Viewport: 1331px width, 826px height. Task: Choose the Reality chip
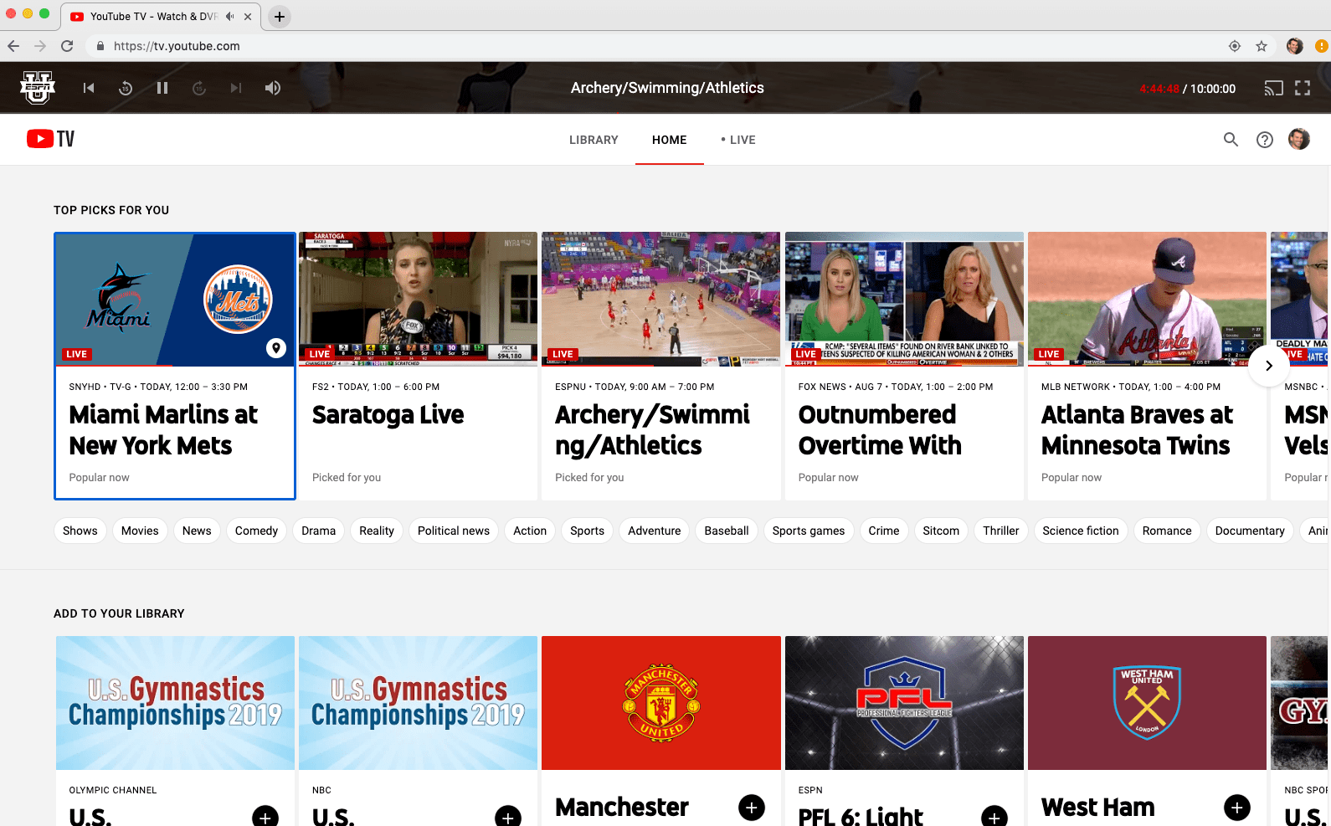click(x=377, y=531)
